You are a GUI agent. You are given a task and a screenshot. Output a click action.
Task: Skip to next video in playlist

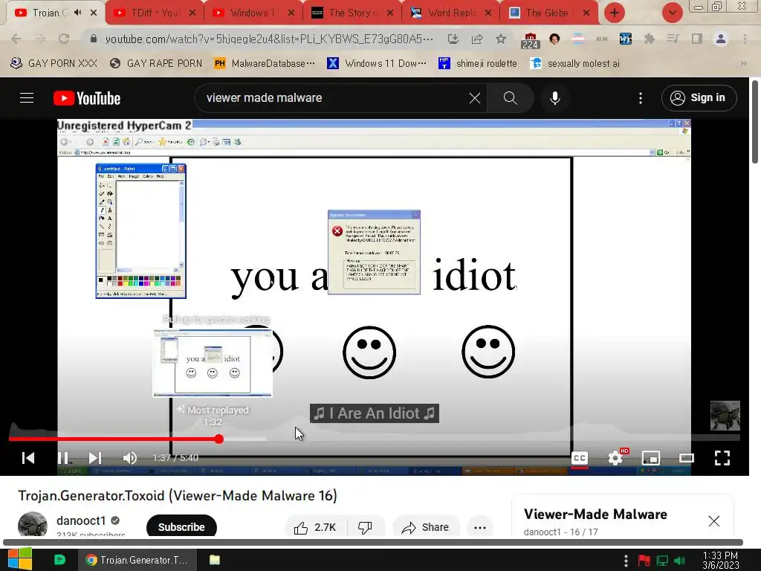click(x=95, y=458)
